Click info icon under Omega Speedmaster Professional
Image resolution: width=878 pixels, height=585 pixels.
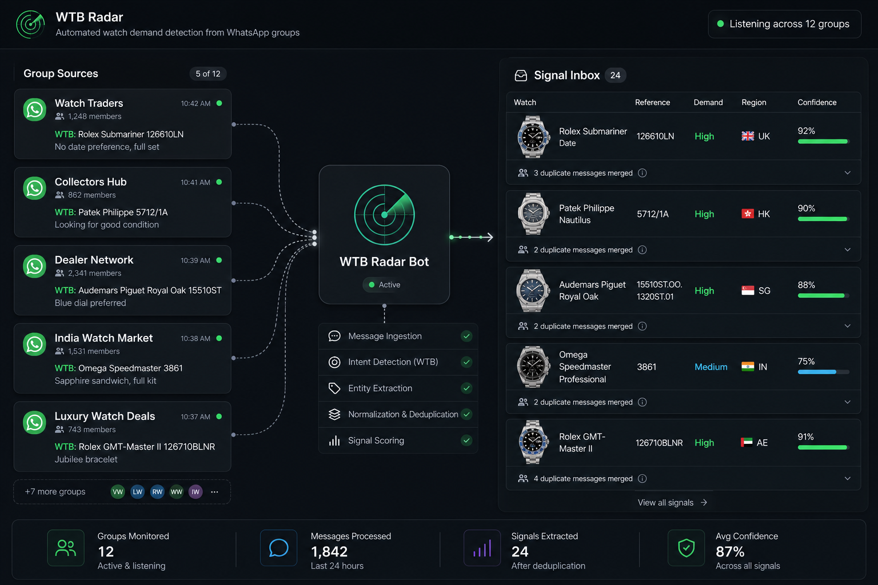(642, 402)
